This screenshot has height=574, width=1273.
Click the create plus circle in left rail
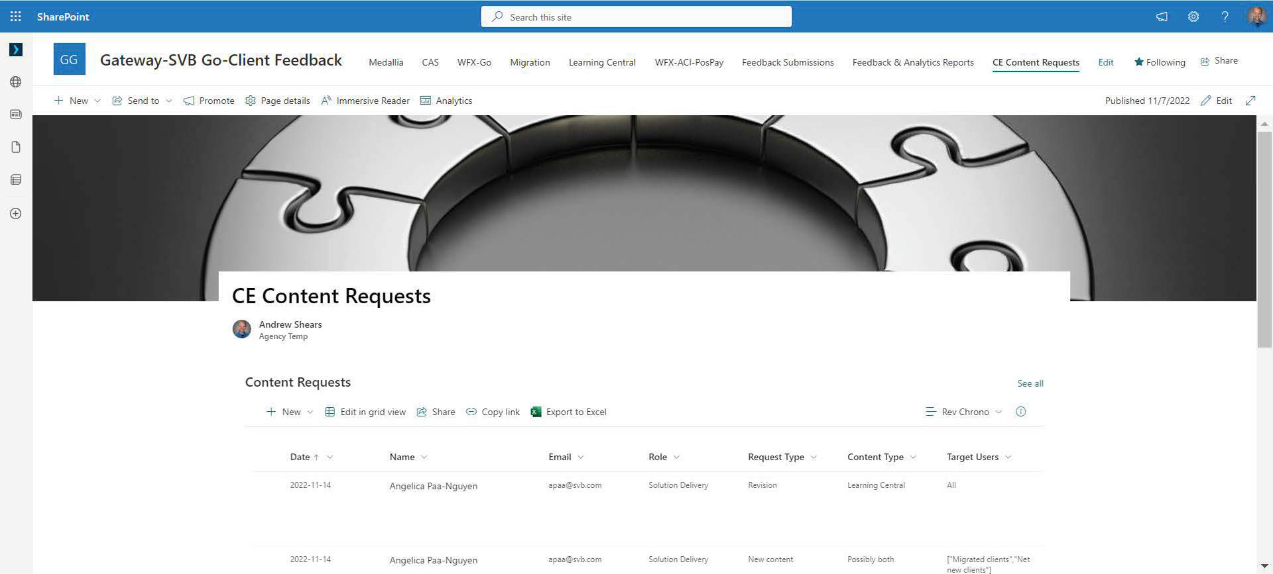pos(16,214)
